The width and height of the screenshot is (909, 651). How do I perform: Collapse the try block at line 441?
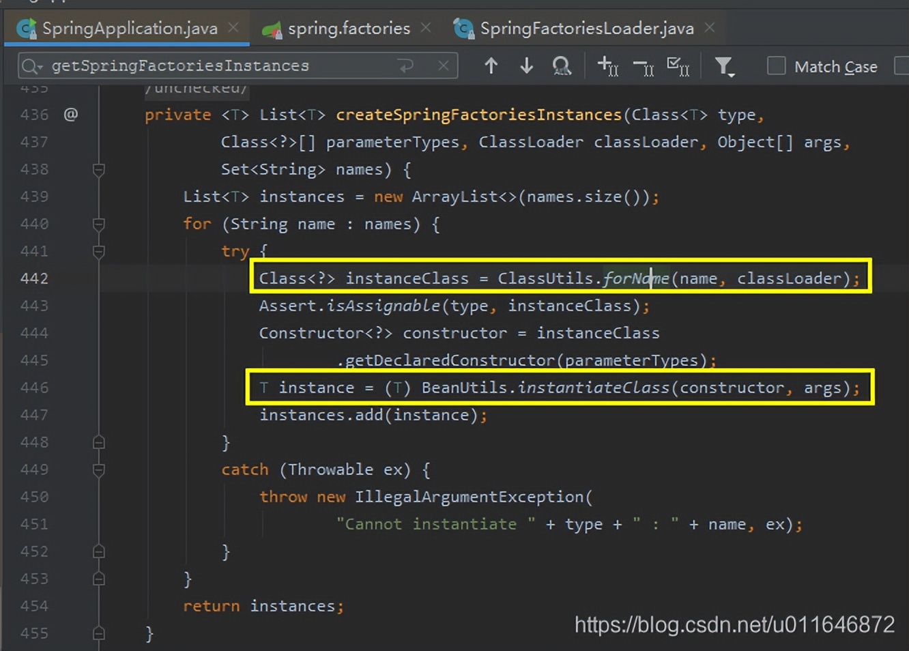click(x=99, y=251)
